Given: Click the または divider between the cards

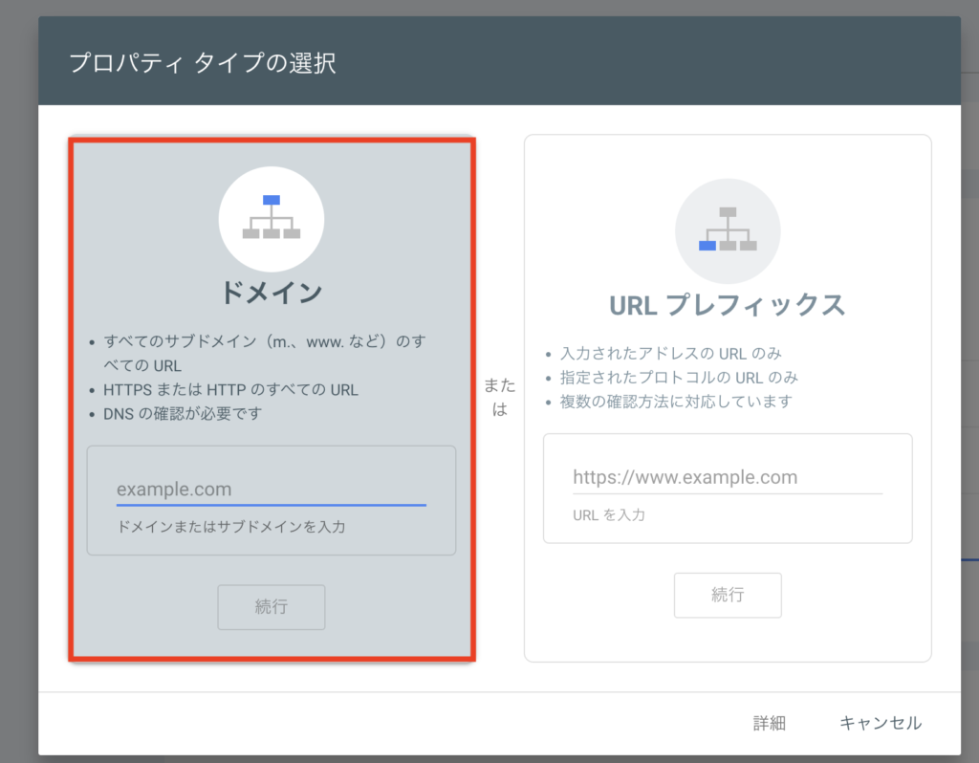Looking at the screenshot, I should point(500,395).
